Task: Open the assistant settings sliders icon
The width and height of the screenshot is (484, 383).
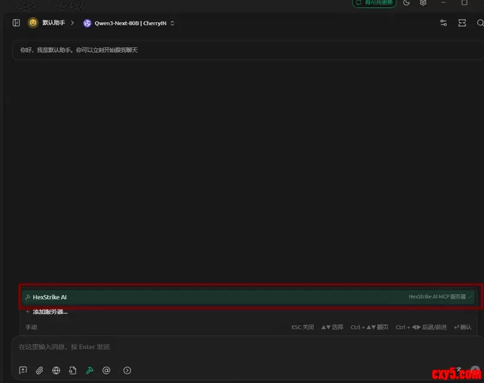Action: [x=443, y=23]
